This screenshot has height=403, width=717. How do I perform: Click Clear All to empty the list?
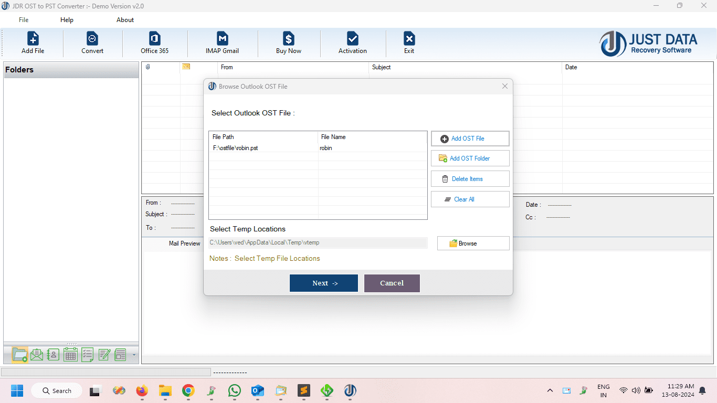[470, 199]
